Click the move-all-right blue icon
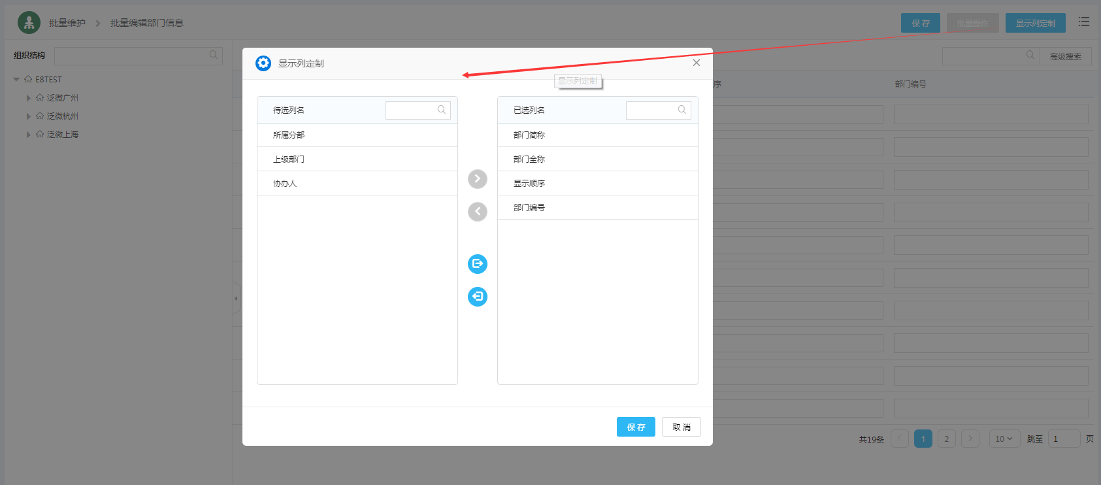 pyautogui.click(x=478, y=264)
